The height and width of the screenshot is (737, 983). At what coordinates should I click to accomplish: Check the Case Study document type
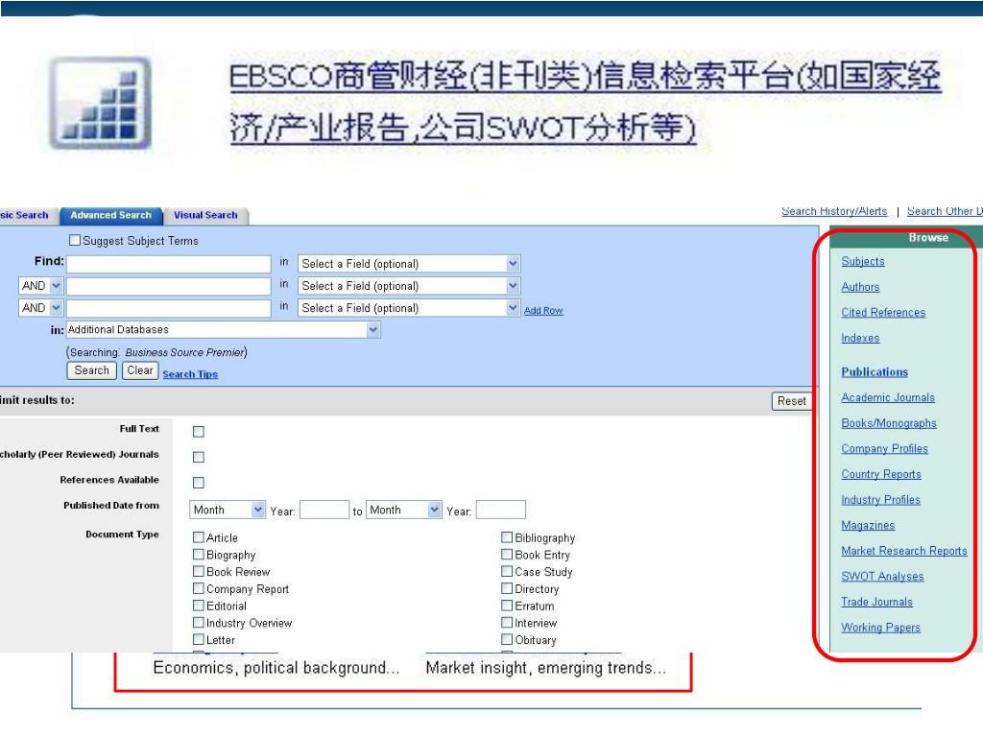click(x=507, y=571)
